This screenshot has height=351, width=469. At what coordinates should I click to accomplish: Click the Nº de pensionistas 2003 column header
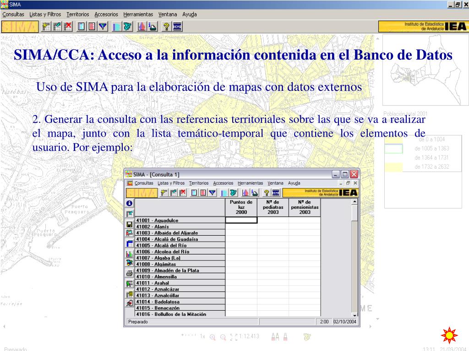305,207
